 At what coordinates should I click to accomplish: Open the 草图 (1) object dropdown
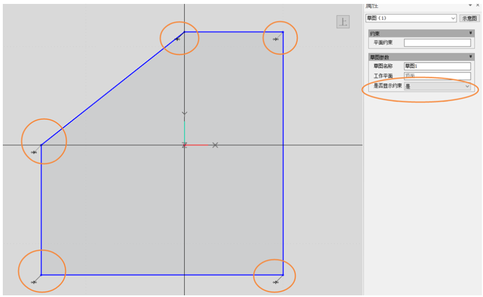[411, 18]
